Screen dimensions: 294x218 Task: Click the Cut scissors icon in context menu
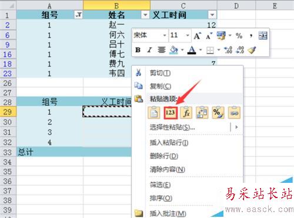click(x=138, y=73)
